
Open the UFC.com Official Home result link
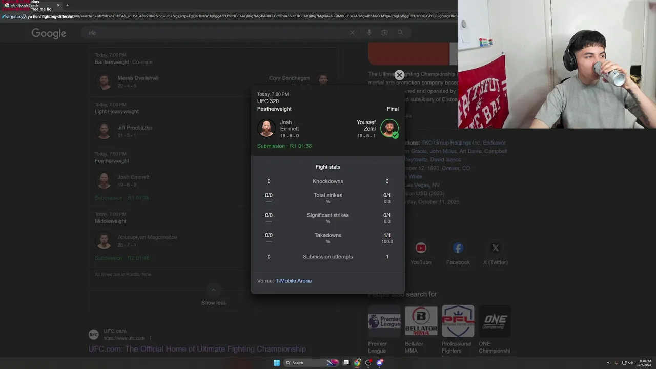[197, 349]
